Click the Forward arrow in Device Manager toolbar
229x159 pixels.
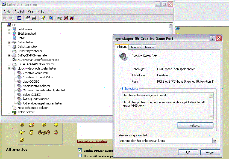11,18
